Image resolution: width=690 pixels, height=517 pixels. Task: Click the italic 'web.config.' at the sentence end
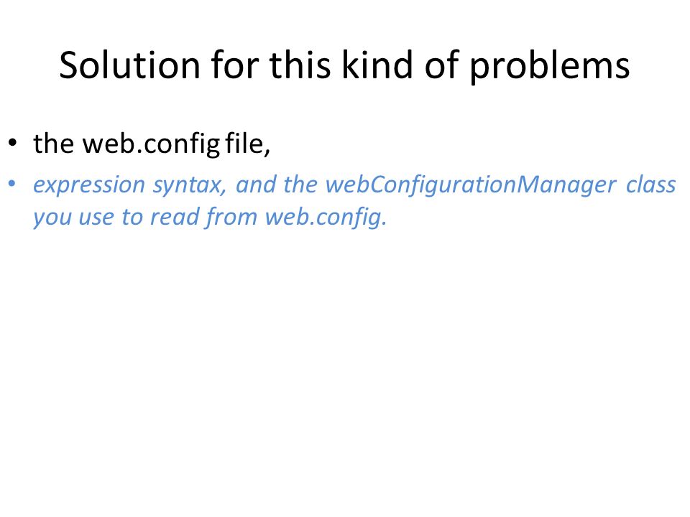point(326,218)
